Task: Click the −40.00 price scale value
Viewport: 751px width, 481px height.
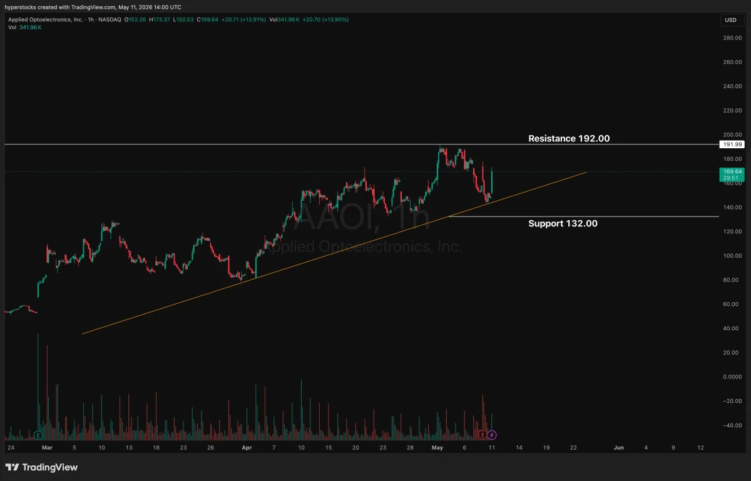Action: point(732,425)
